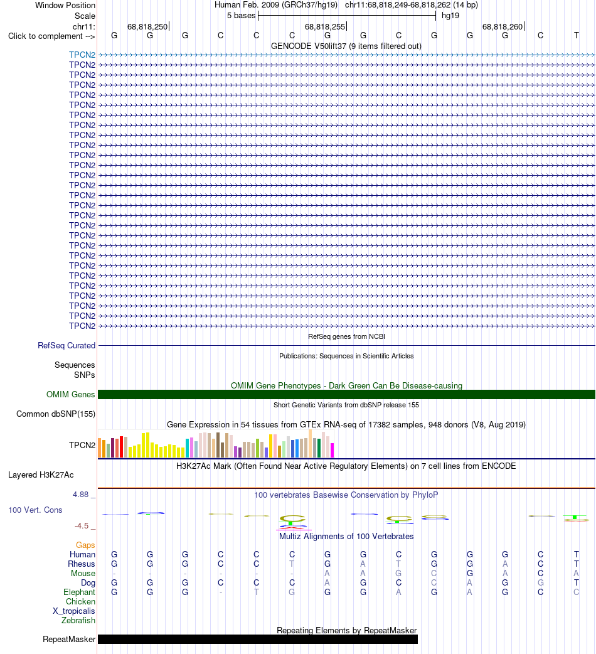Click the dark green OMIM Genes bar
The height and width of the screenshot is (654, 596).
(346, 395)
